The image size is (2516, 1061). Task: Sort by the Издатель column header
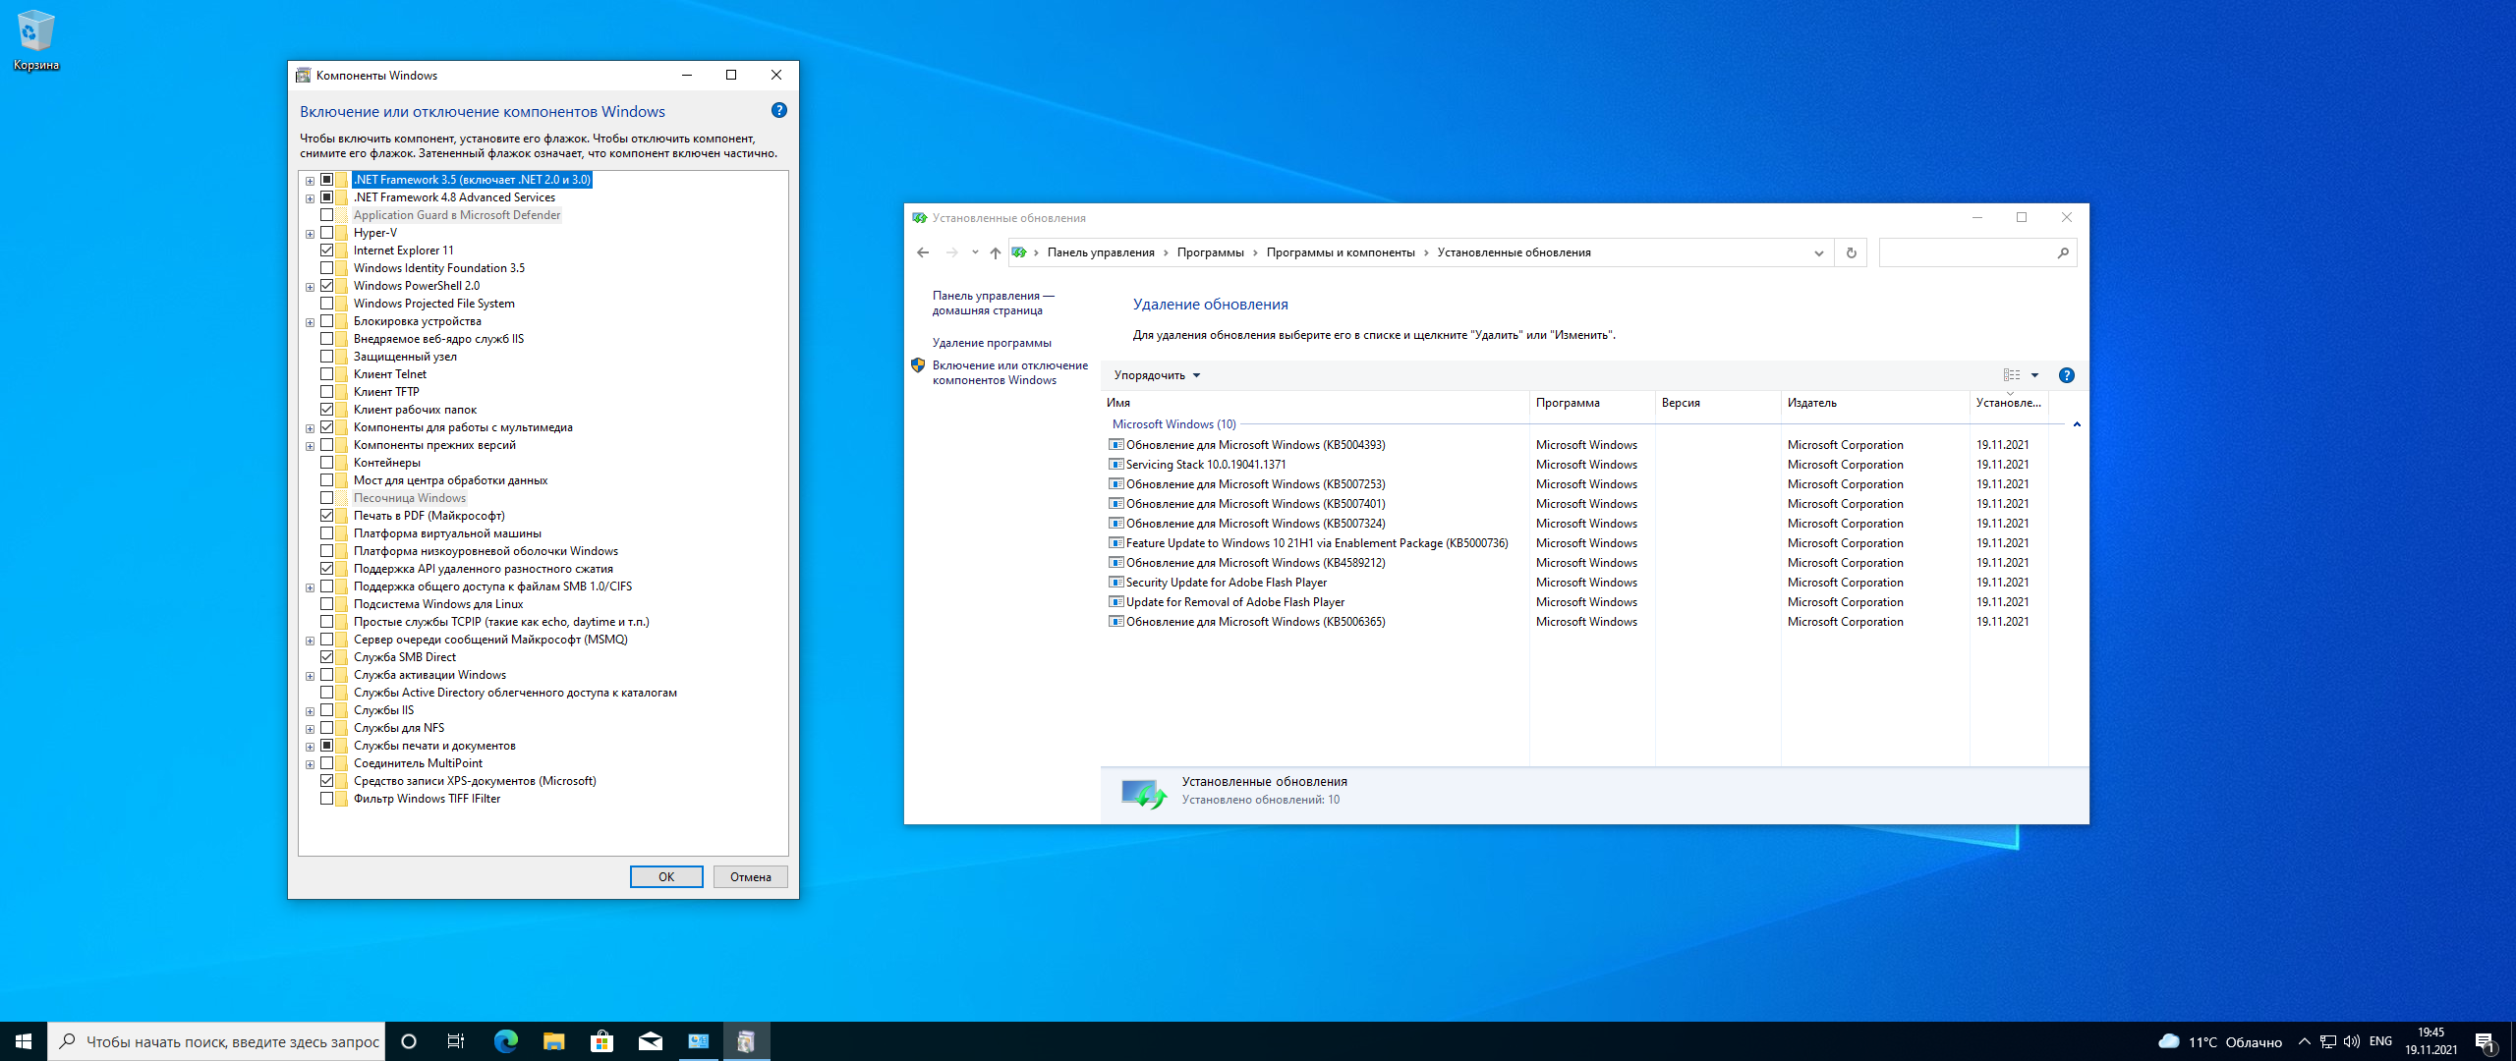(x=1875, y=403)
